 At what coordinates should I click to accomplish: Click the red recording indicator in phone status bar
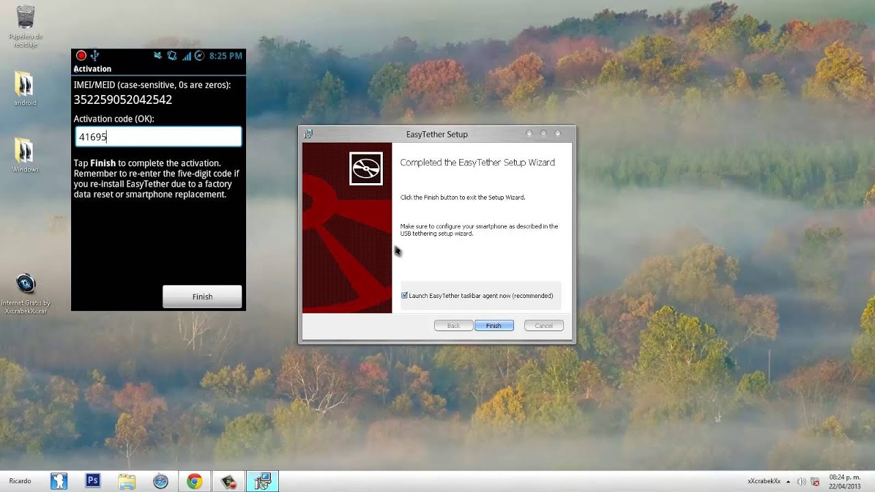coord(81,56)
